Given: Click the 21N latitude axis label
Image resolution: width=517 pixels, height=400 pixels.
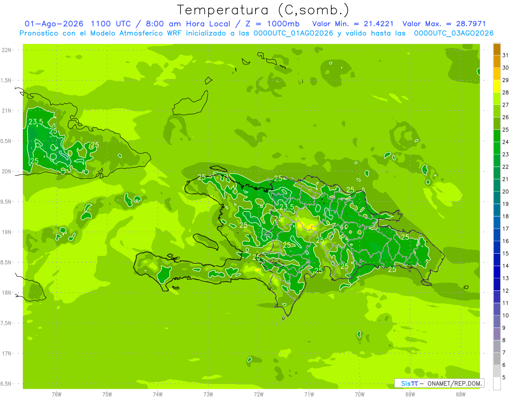Looking at the screenshot, I should pyautogui.click(x=6, y=111).
